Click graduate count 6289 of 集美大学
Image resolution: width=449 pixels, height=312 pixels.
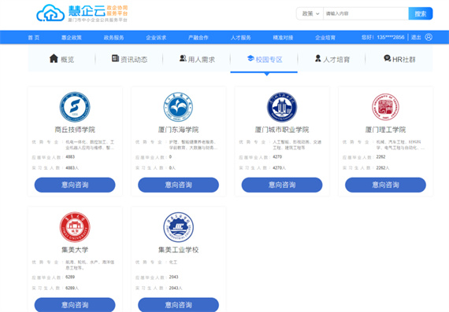[x=70, y=277]
